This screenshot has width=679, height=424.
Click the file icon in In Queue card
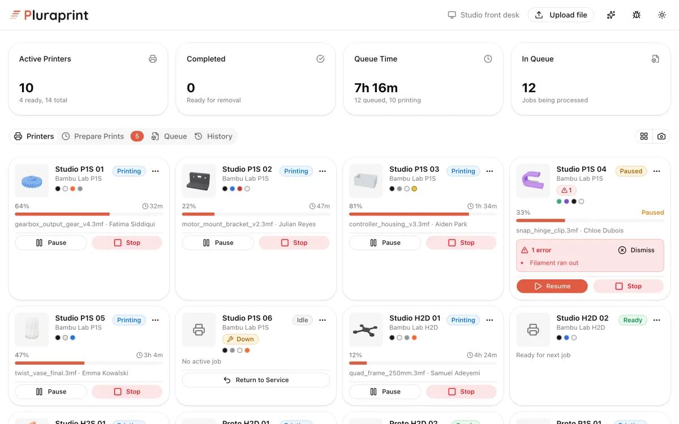655,59
